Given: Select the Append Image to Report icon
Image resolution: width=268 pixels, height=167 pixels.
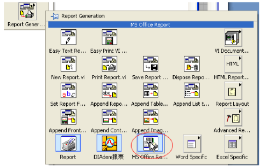Looking at the screenshot, I should tap(151, 117).
